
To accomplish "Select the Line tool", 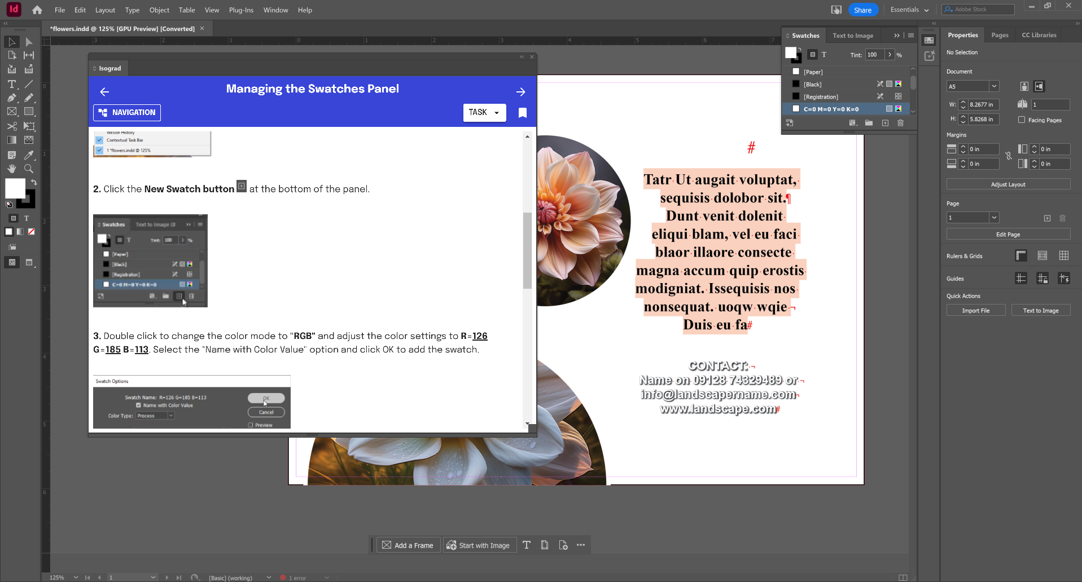I will (29, 84).
